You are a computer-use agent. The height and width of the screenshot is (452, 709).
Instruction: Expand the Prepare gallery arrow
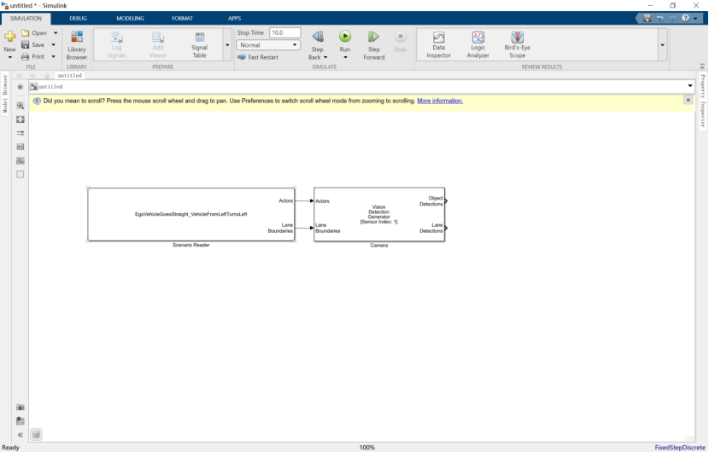227,45
